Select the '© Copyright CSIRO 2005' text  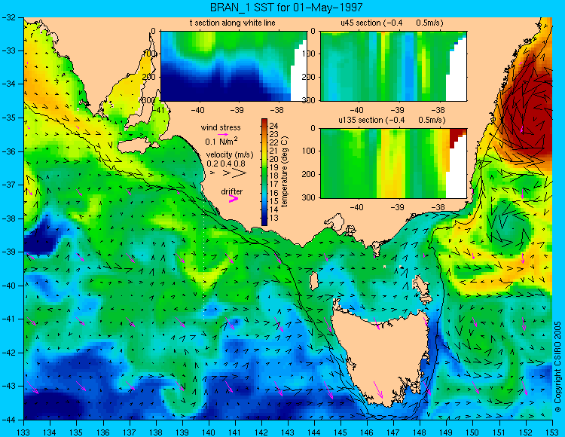pyautogui.click(x=557, y=367)
